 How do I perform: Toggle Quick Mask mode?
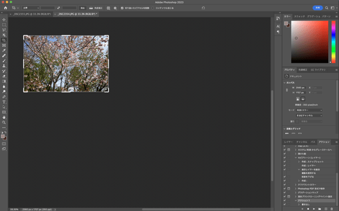(4, 144)
